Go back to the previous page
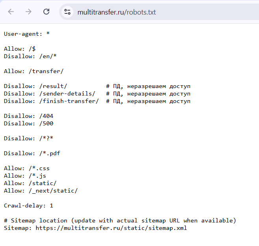This screenshot has height=246, width=259. (11, 12)
